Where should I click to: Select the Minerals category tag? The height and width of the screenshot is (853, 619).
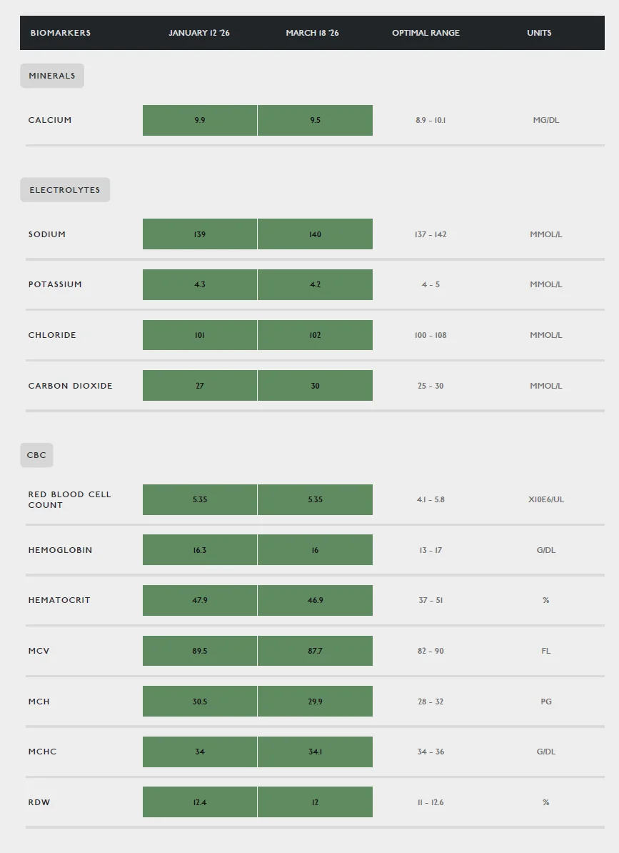tap(52, 76)
